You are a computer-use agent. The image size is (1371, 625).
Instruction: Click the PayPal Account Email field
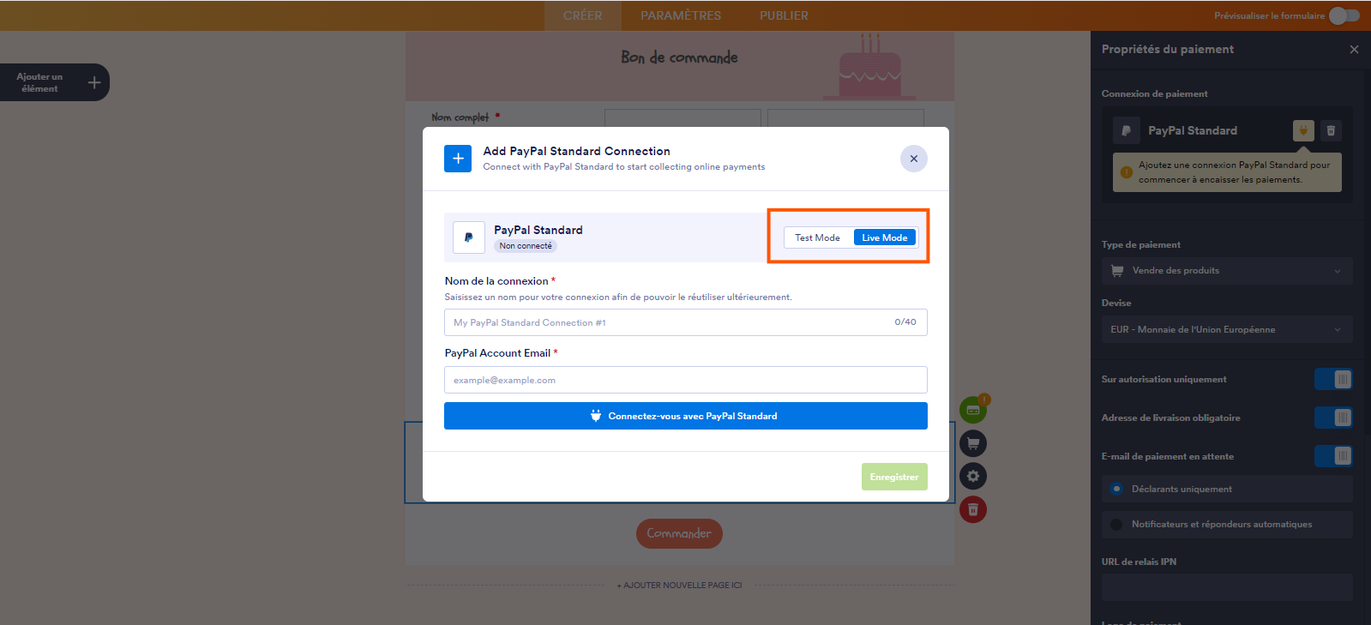685,380
